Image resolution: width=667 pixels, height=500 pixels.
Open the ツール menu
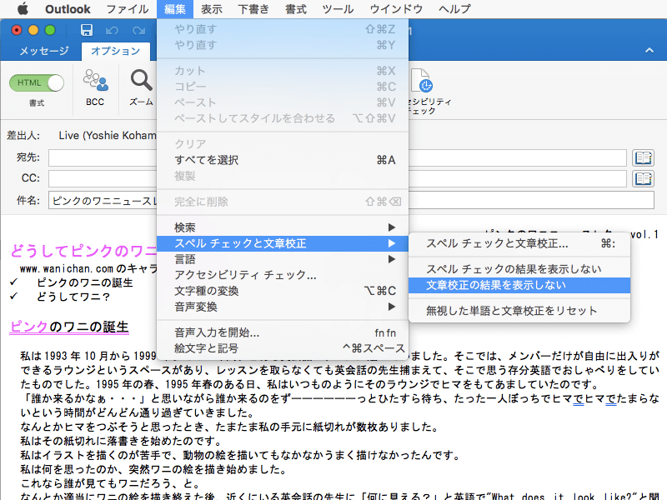click(x=339, y=9)
